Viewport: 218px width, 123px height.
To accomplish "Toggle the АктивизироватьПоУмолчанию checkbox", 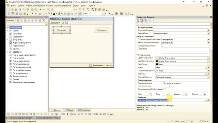I will (165, 89).
